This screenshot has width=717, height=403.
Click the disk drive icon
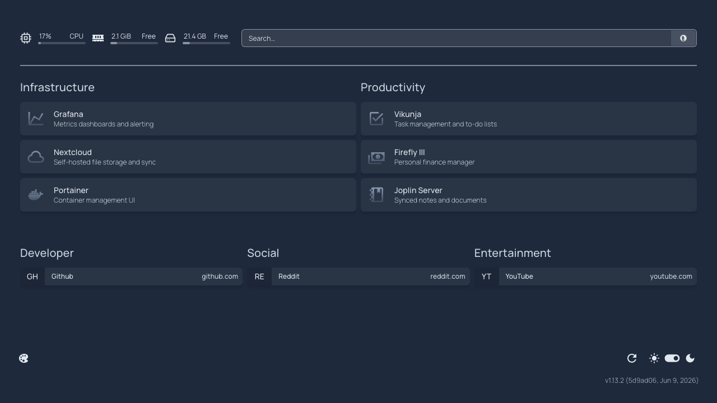point(170,38)
